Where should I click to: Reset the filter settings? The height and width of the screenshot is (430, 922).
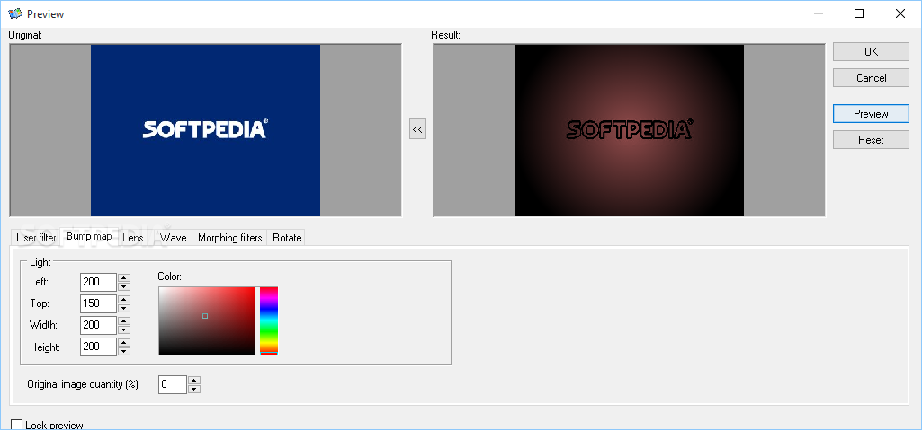click(871, 140)
